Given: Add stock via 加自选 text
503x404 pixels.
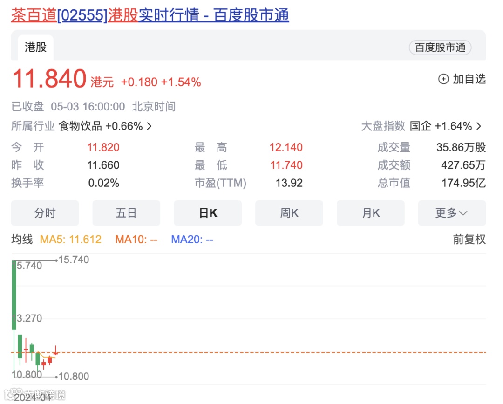Looking at the screenshot, I should (469, 79).
